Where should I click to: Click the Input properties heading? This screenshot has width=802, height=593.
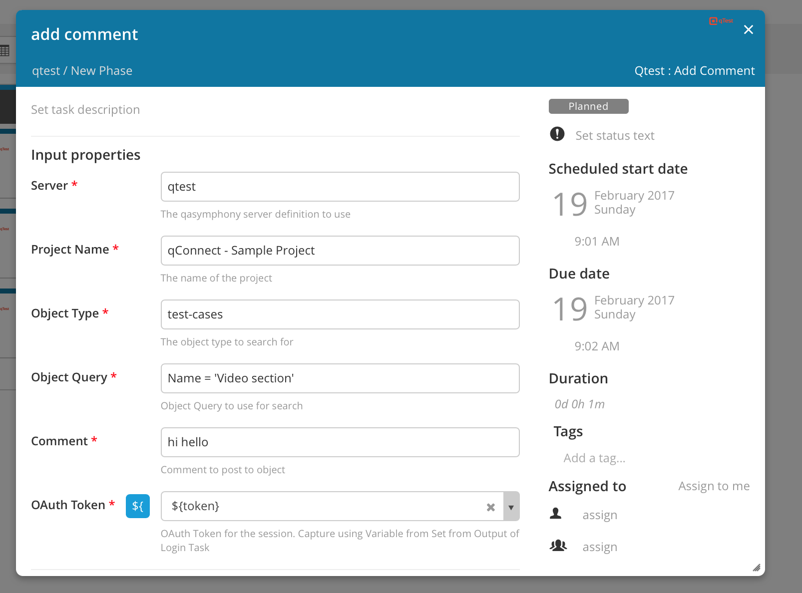click(x=85, y=155)
